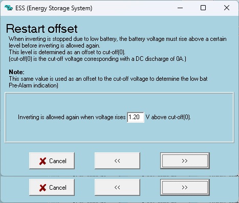The height and width of the screenshot is (203, 239).
Task: Maximize the ESS window
Action: (x=203, y=8)
